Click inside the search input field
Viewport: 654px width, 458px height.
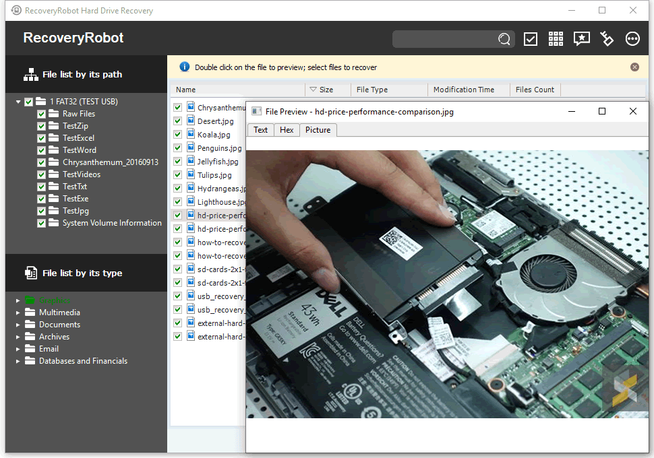(444, 39)
